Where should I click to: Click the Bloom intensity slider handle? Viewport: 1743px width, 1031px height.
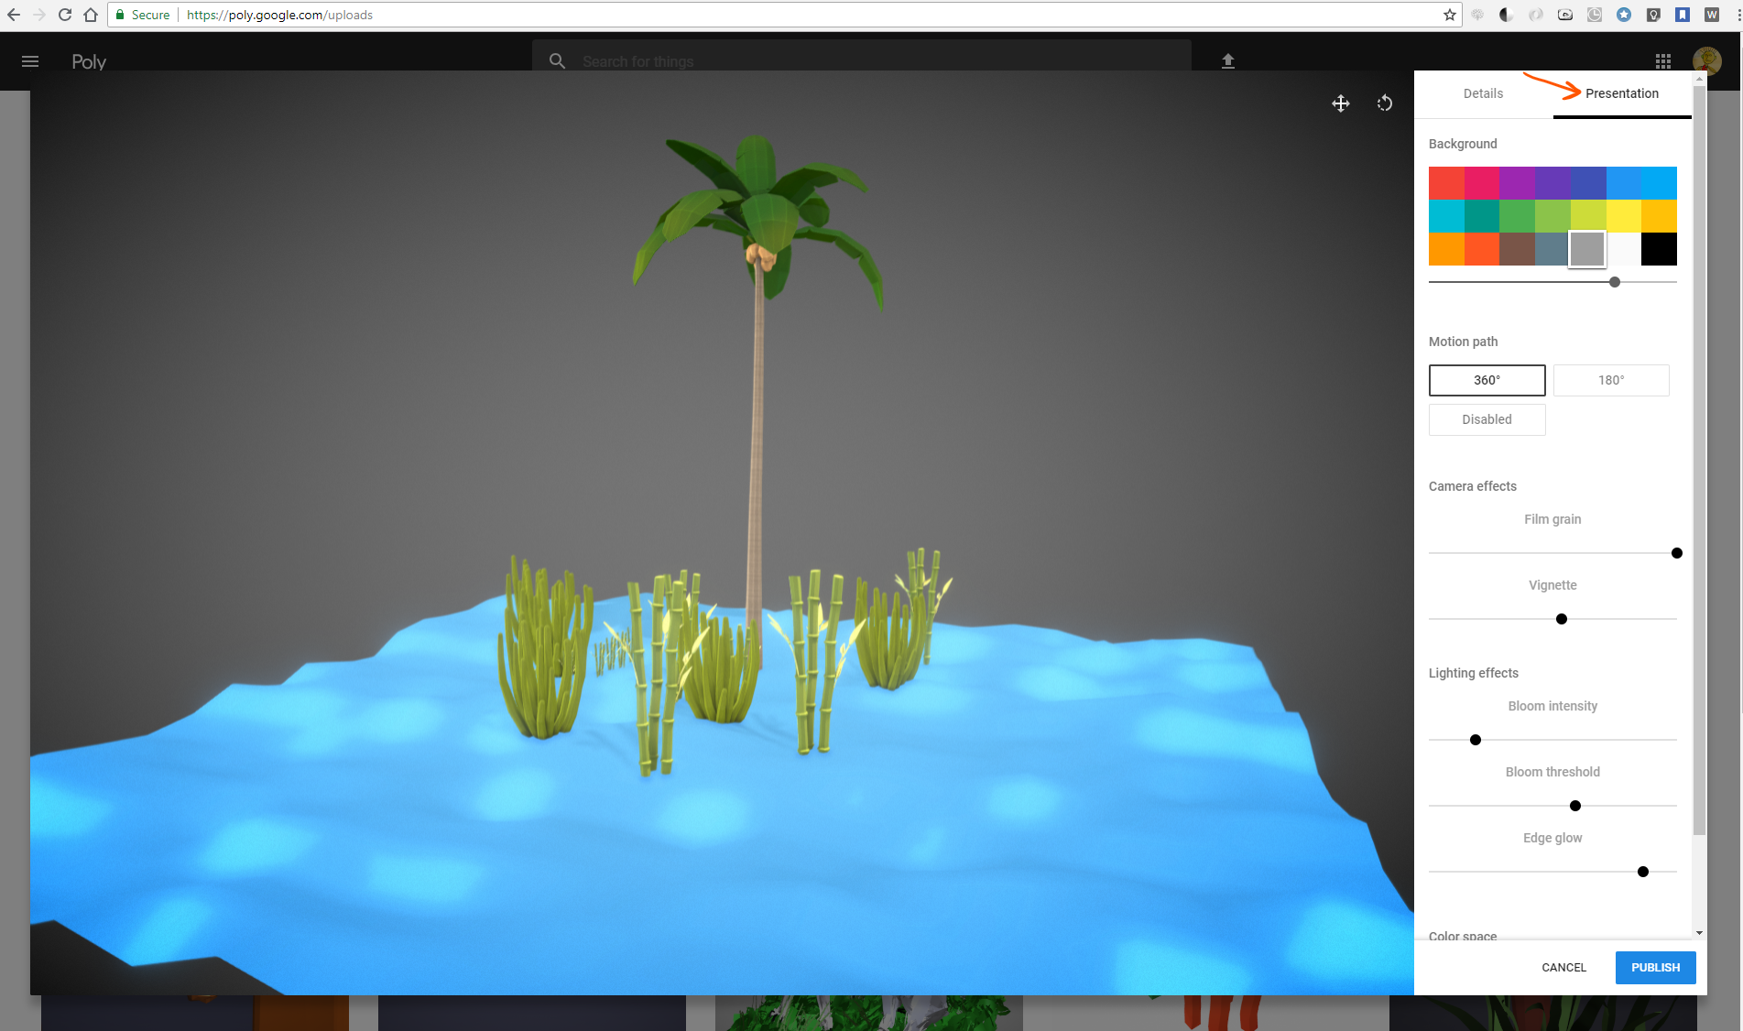[x=1476, y=740]
